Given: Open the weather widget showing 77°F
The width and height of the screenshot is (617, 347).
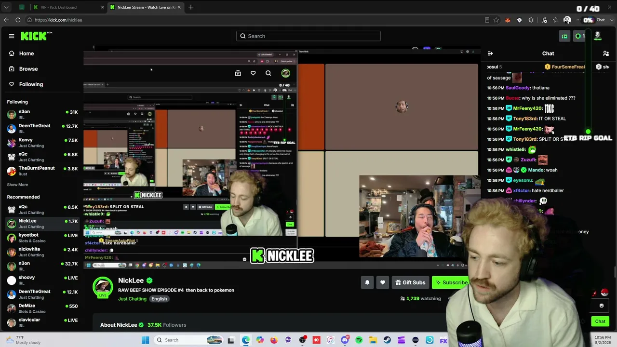Looking at the screenshot, I should tap(23, 340).
